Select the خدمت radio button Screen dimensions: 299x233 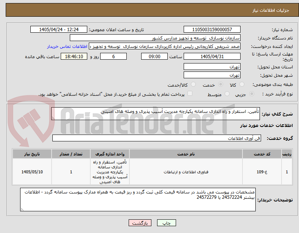220,84
